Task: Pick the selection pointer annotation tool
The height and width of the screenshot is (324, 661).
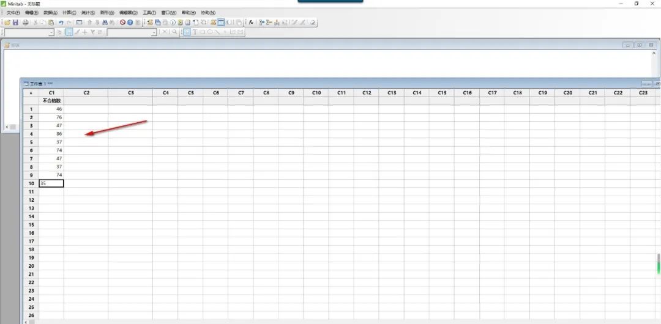Action: 187,32
